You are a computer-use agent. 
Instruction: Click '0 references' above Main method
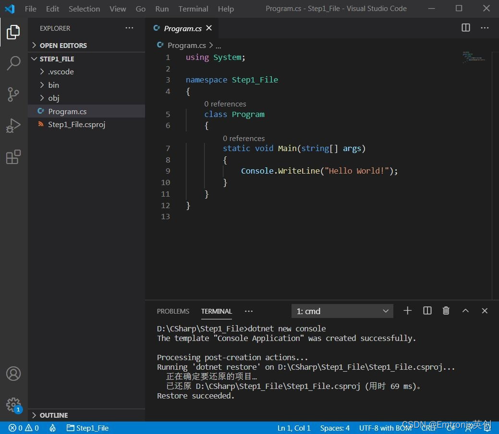point(244,139)
